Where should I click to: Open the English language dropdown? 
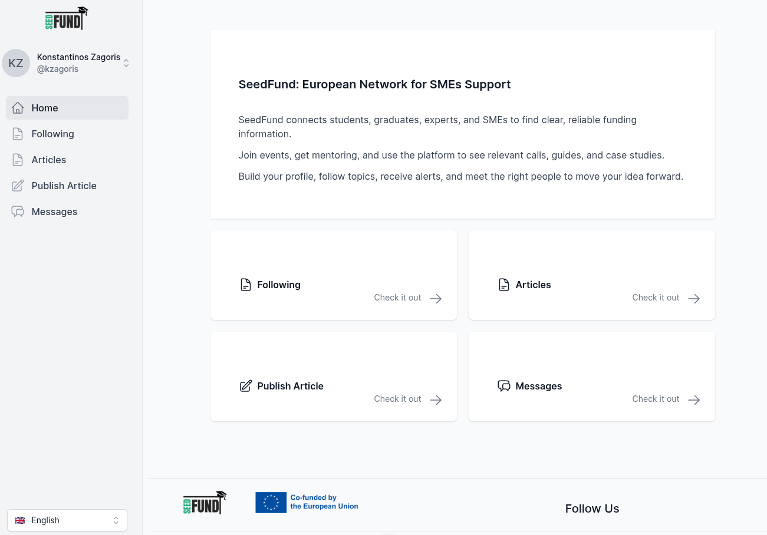[67, 520]
